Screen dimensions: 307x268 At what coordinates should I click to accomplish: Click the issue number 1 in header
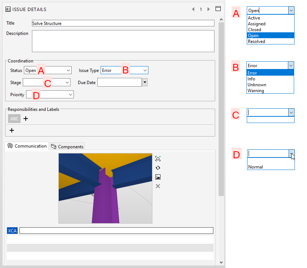click(201, 10)
